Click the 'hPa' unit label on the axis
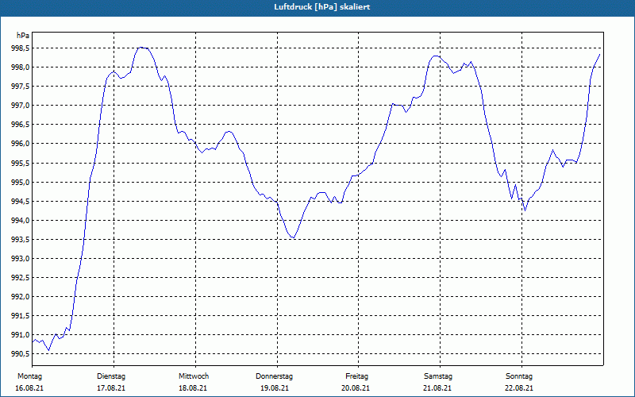The image size is (635, 397). 23,36
